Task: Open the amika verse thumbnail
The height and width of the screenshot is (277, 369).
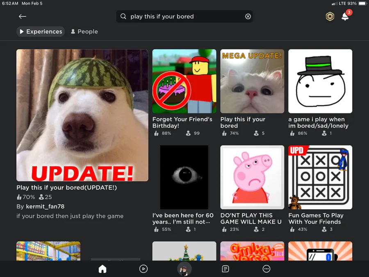Action: (252, 251)
